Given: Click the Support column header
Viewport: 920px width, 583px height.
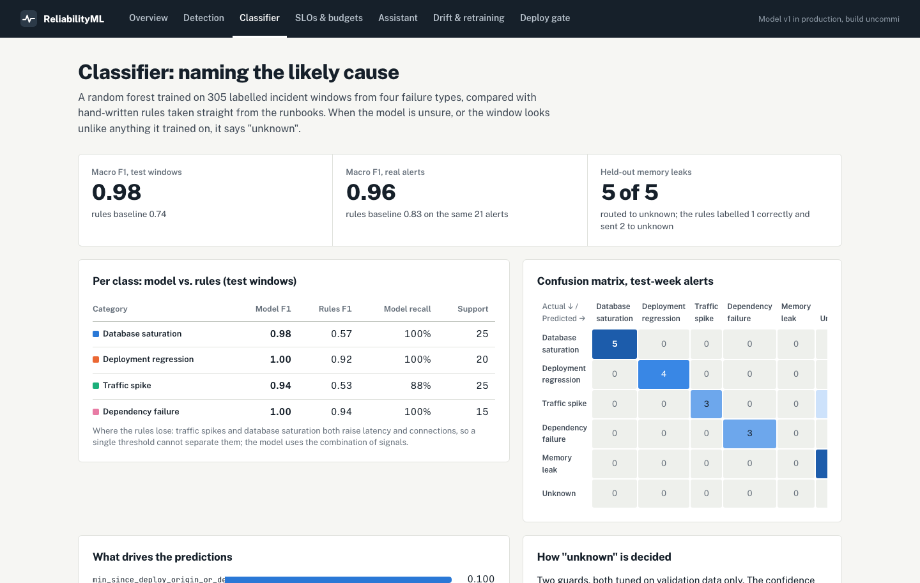Looking at the screenshot, I should pos(473,309).
